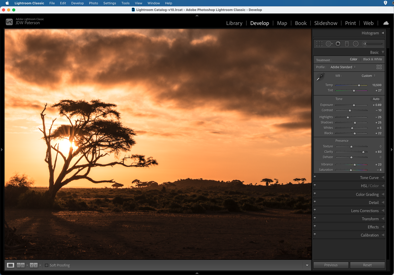Select the Graduated Filter tool

(x=347, y=44)
